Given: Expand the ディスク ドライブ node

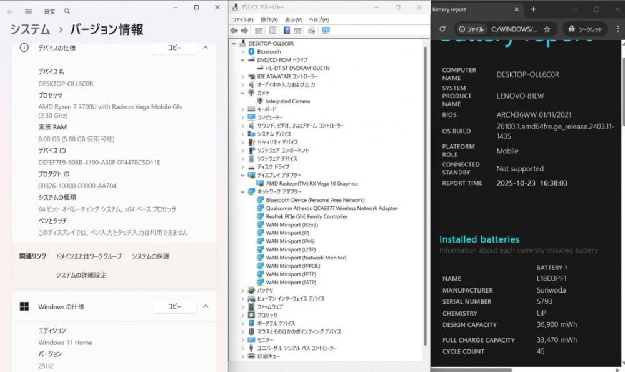Looking at the screenshot, I should point(242,167).
